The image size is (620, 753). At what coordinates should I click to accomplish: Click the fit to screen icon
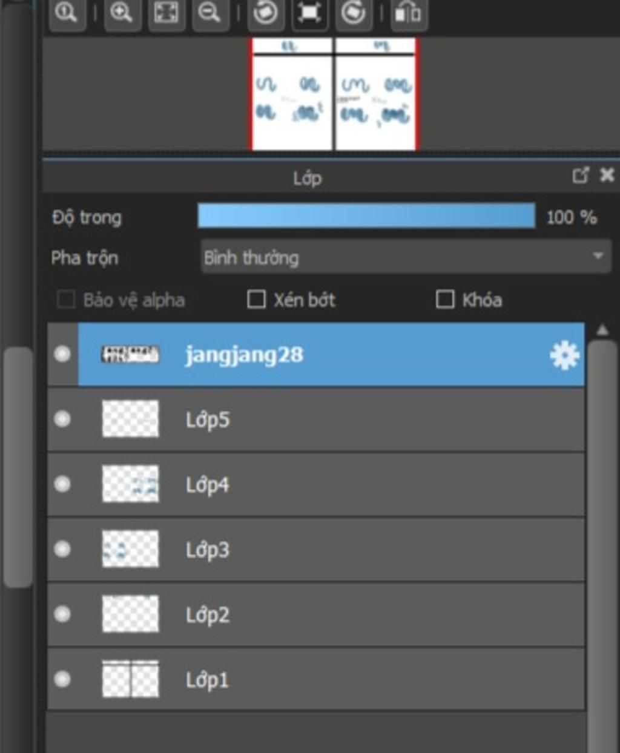[167, 13]
